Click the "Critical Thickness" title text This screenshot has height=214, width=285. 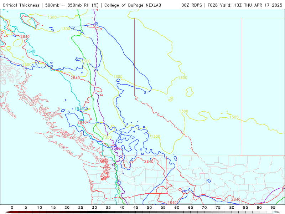pos(21,5)
